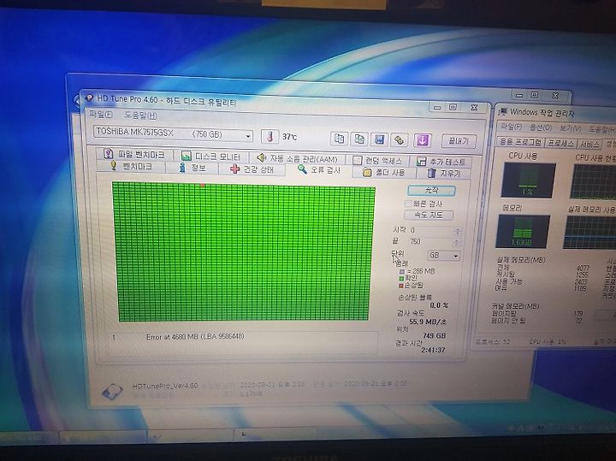The height and width of the screenshot is (461, 616).
Task: Click the red 손상됨 legend swatch
Action: [x=401, y=286]
